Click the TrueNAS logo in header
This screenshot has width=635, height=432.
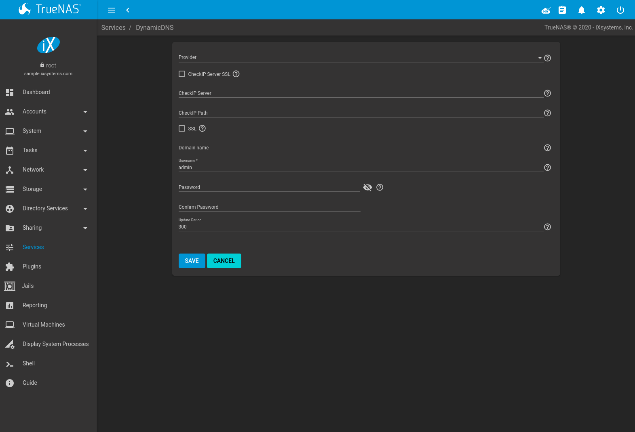49,9
